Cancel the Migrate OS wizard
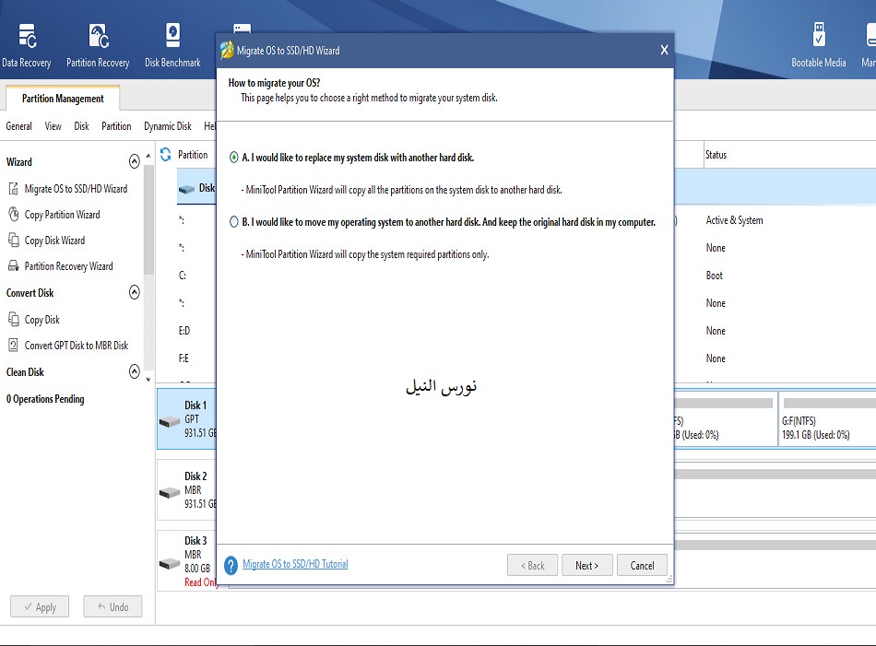The image size is (876, 646). pyautogui.click(x=642, y=566)
